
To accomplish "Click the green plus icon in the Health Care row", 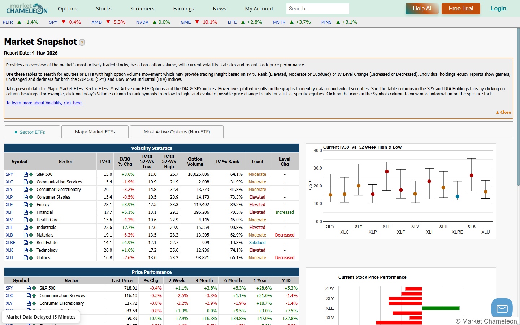I will tap(31, 220).
